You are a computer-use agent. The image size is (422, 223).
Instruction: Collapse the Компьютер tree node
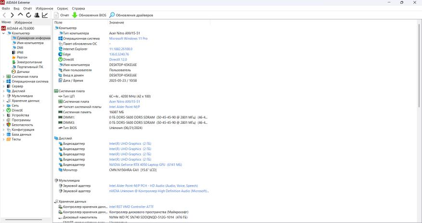[3, 33]
